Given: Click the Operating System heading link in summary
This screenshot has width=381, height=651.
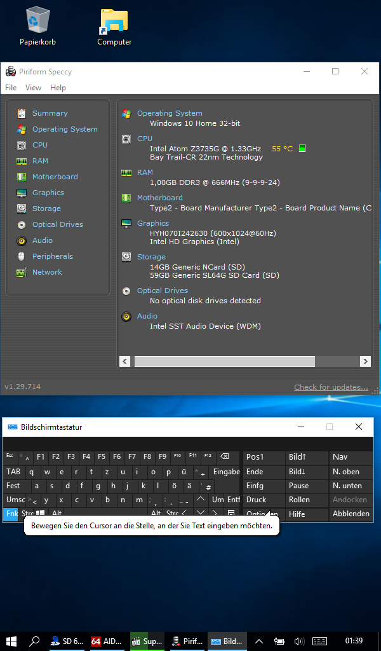Looking at the screenshot, I should coord(170,113).
